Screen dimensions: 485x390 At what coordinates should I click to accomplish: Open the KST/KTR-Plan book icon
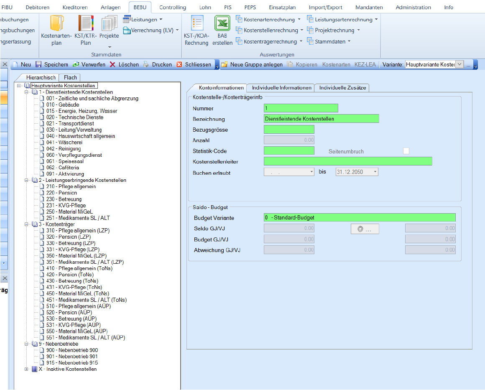pyautogui.click(x=86, y=24)
